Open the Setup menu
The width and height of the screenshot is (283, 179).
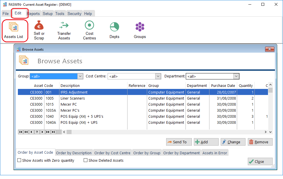point(48,14)
